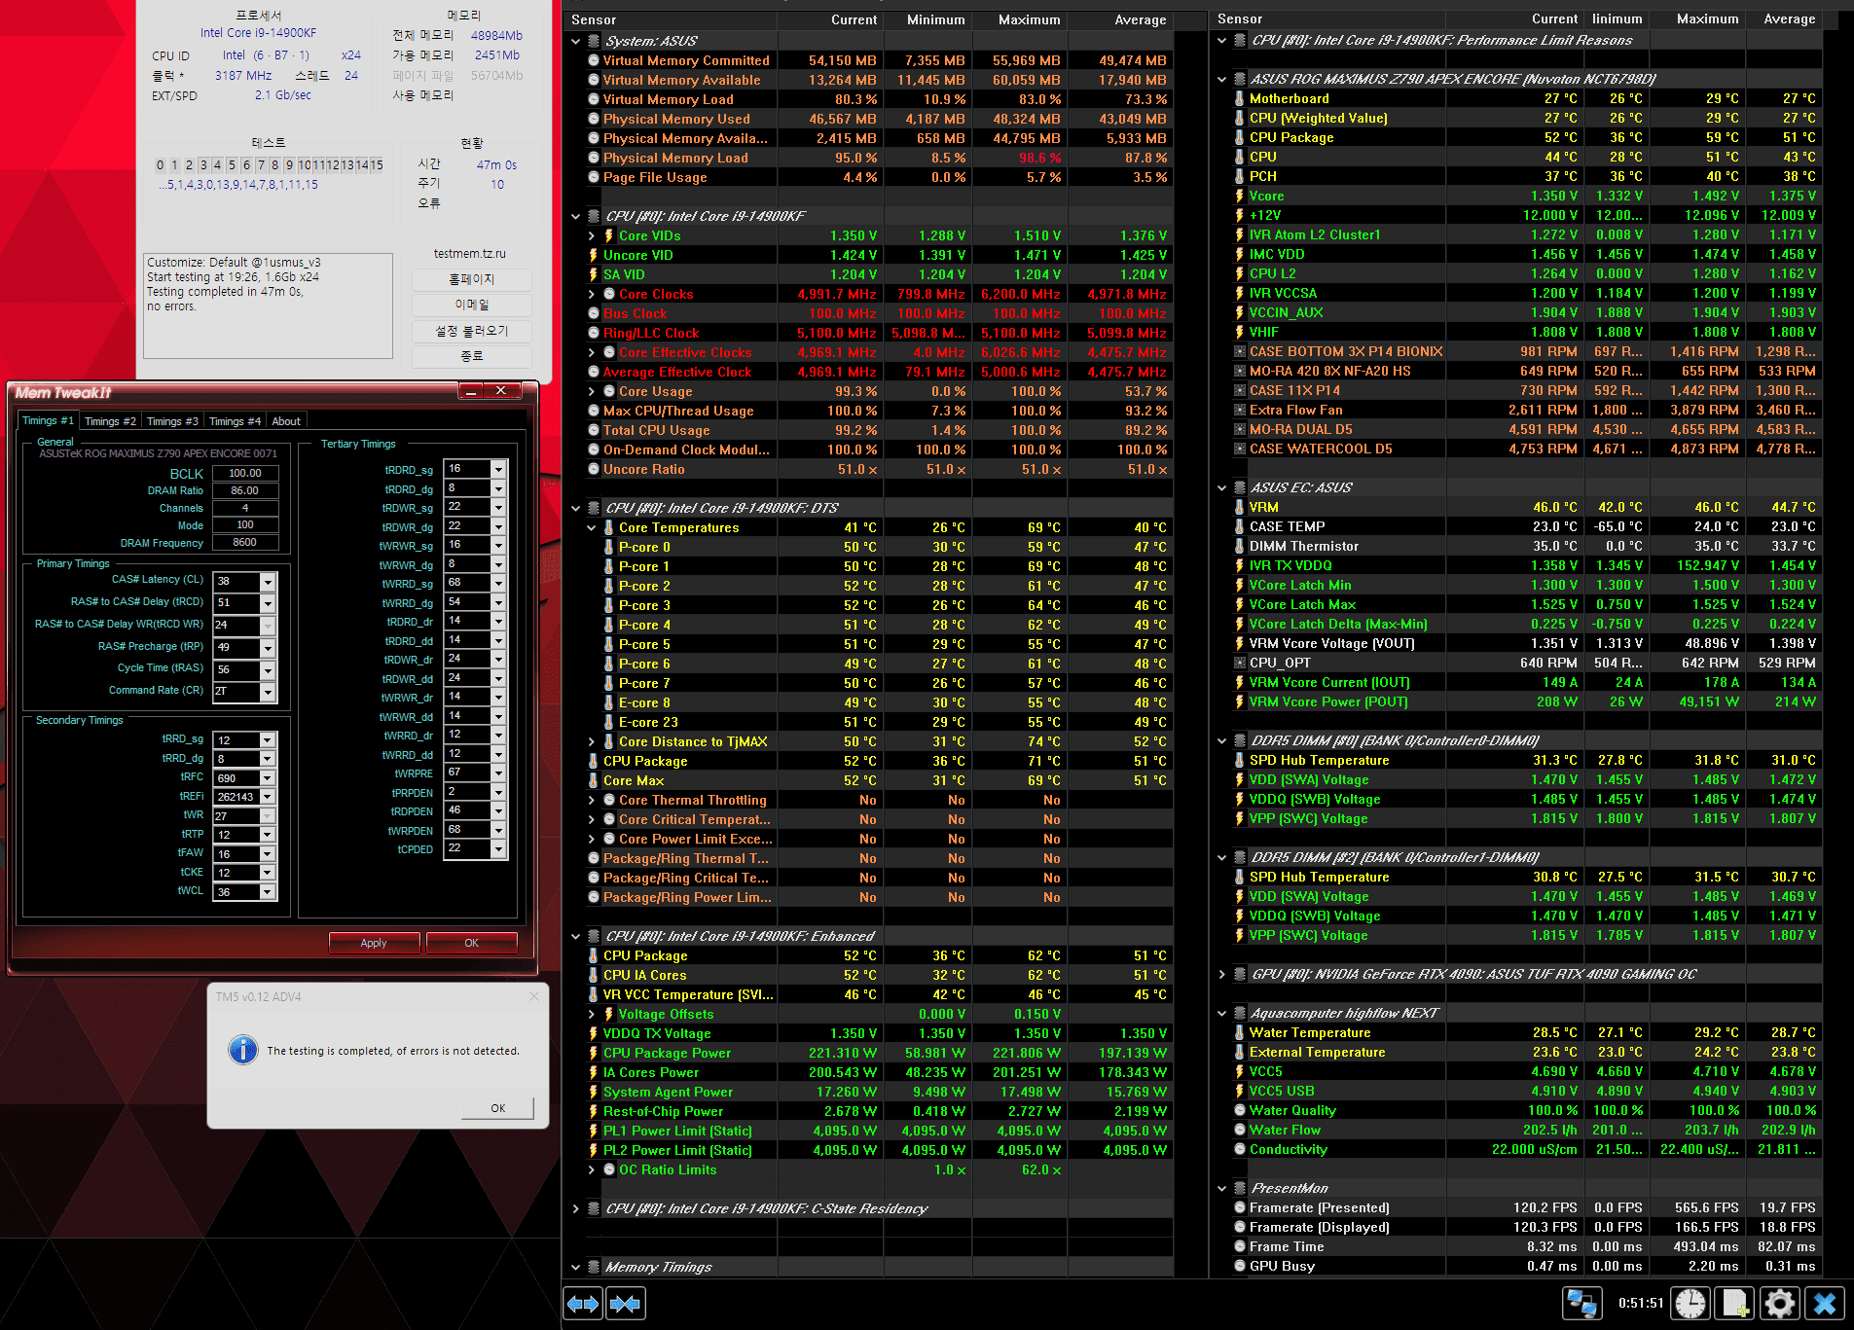Click the lightning icon beside VRM Vcore Current (IOUT)
The height and width of the screenshot is (1330, 1854).
click(x=1239, y=682)
